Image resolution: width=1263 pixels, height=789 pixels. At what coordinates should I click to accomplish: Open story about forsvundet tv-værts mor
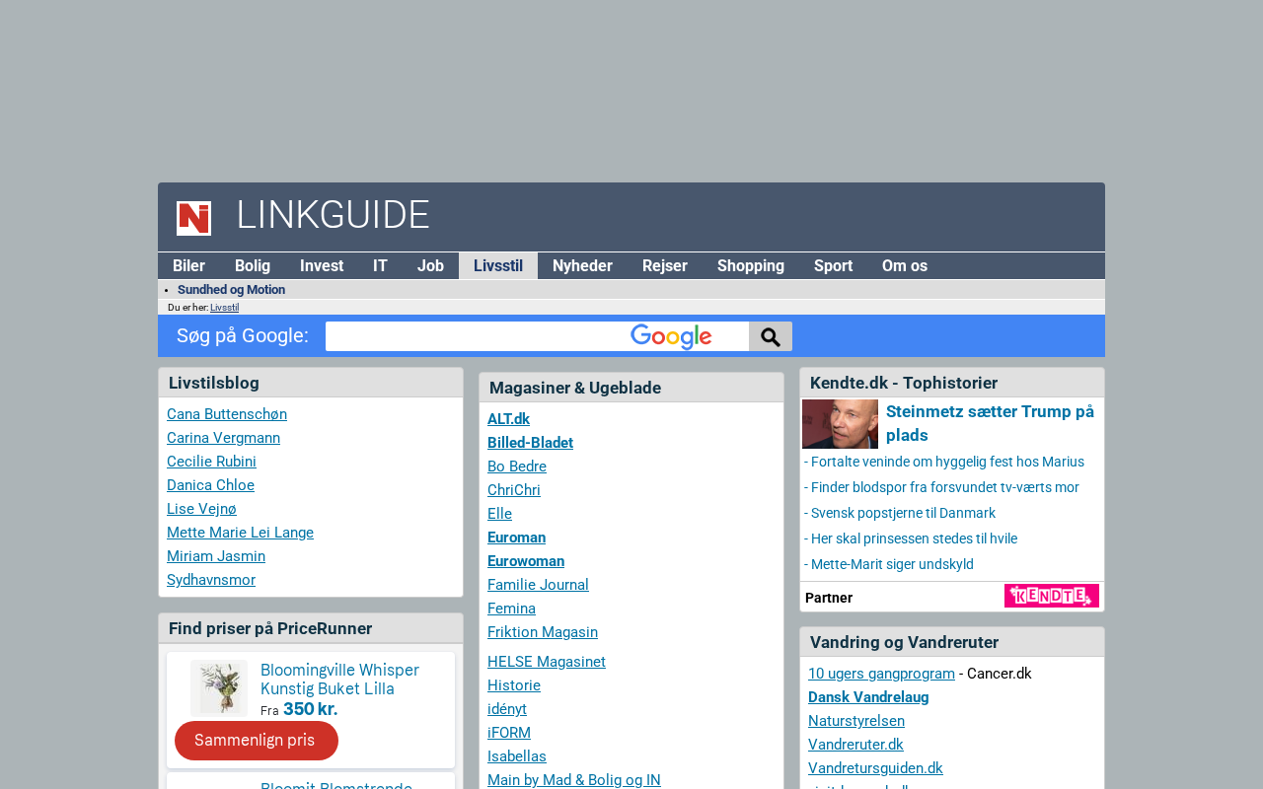coord(941,487)
